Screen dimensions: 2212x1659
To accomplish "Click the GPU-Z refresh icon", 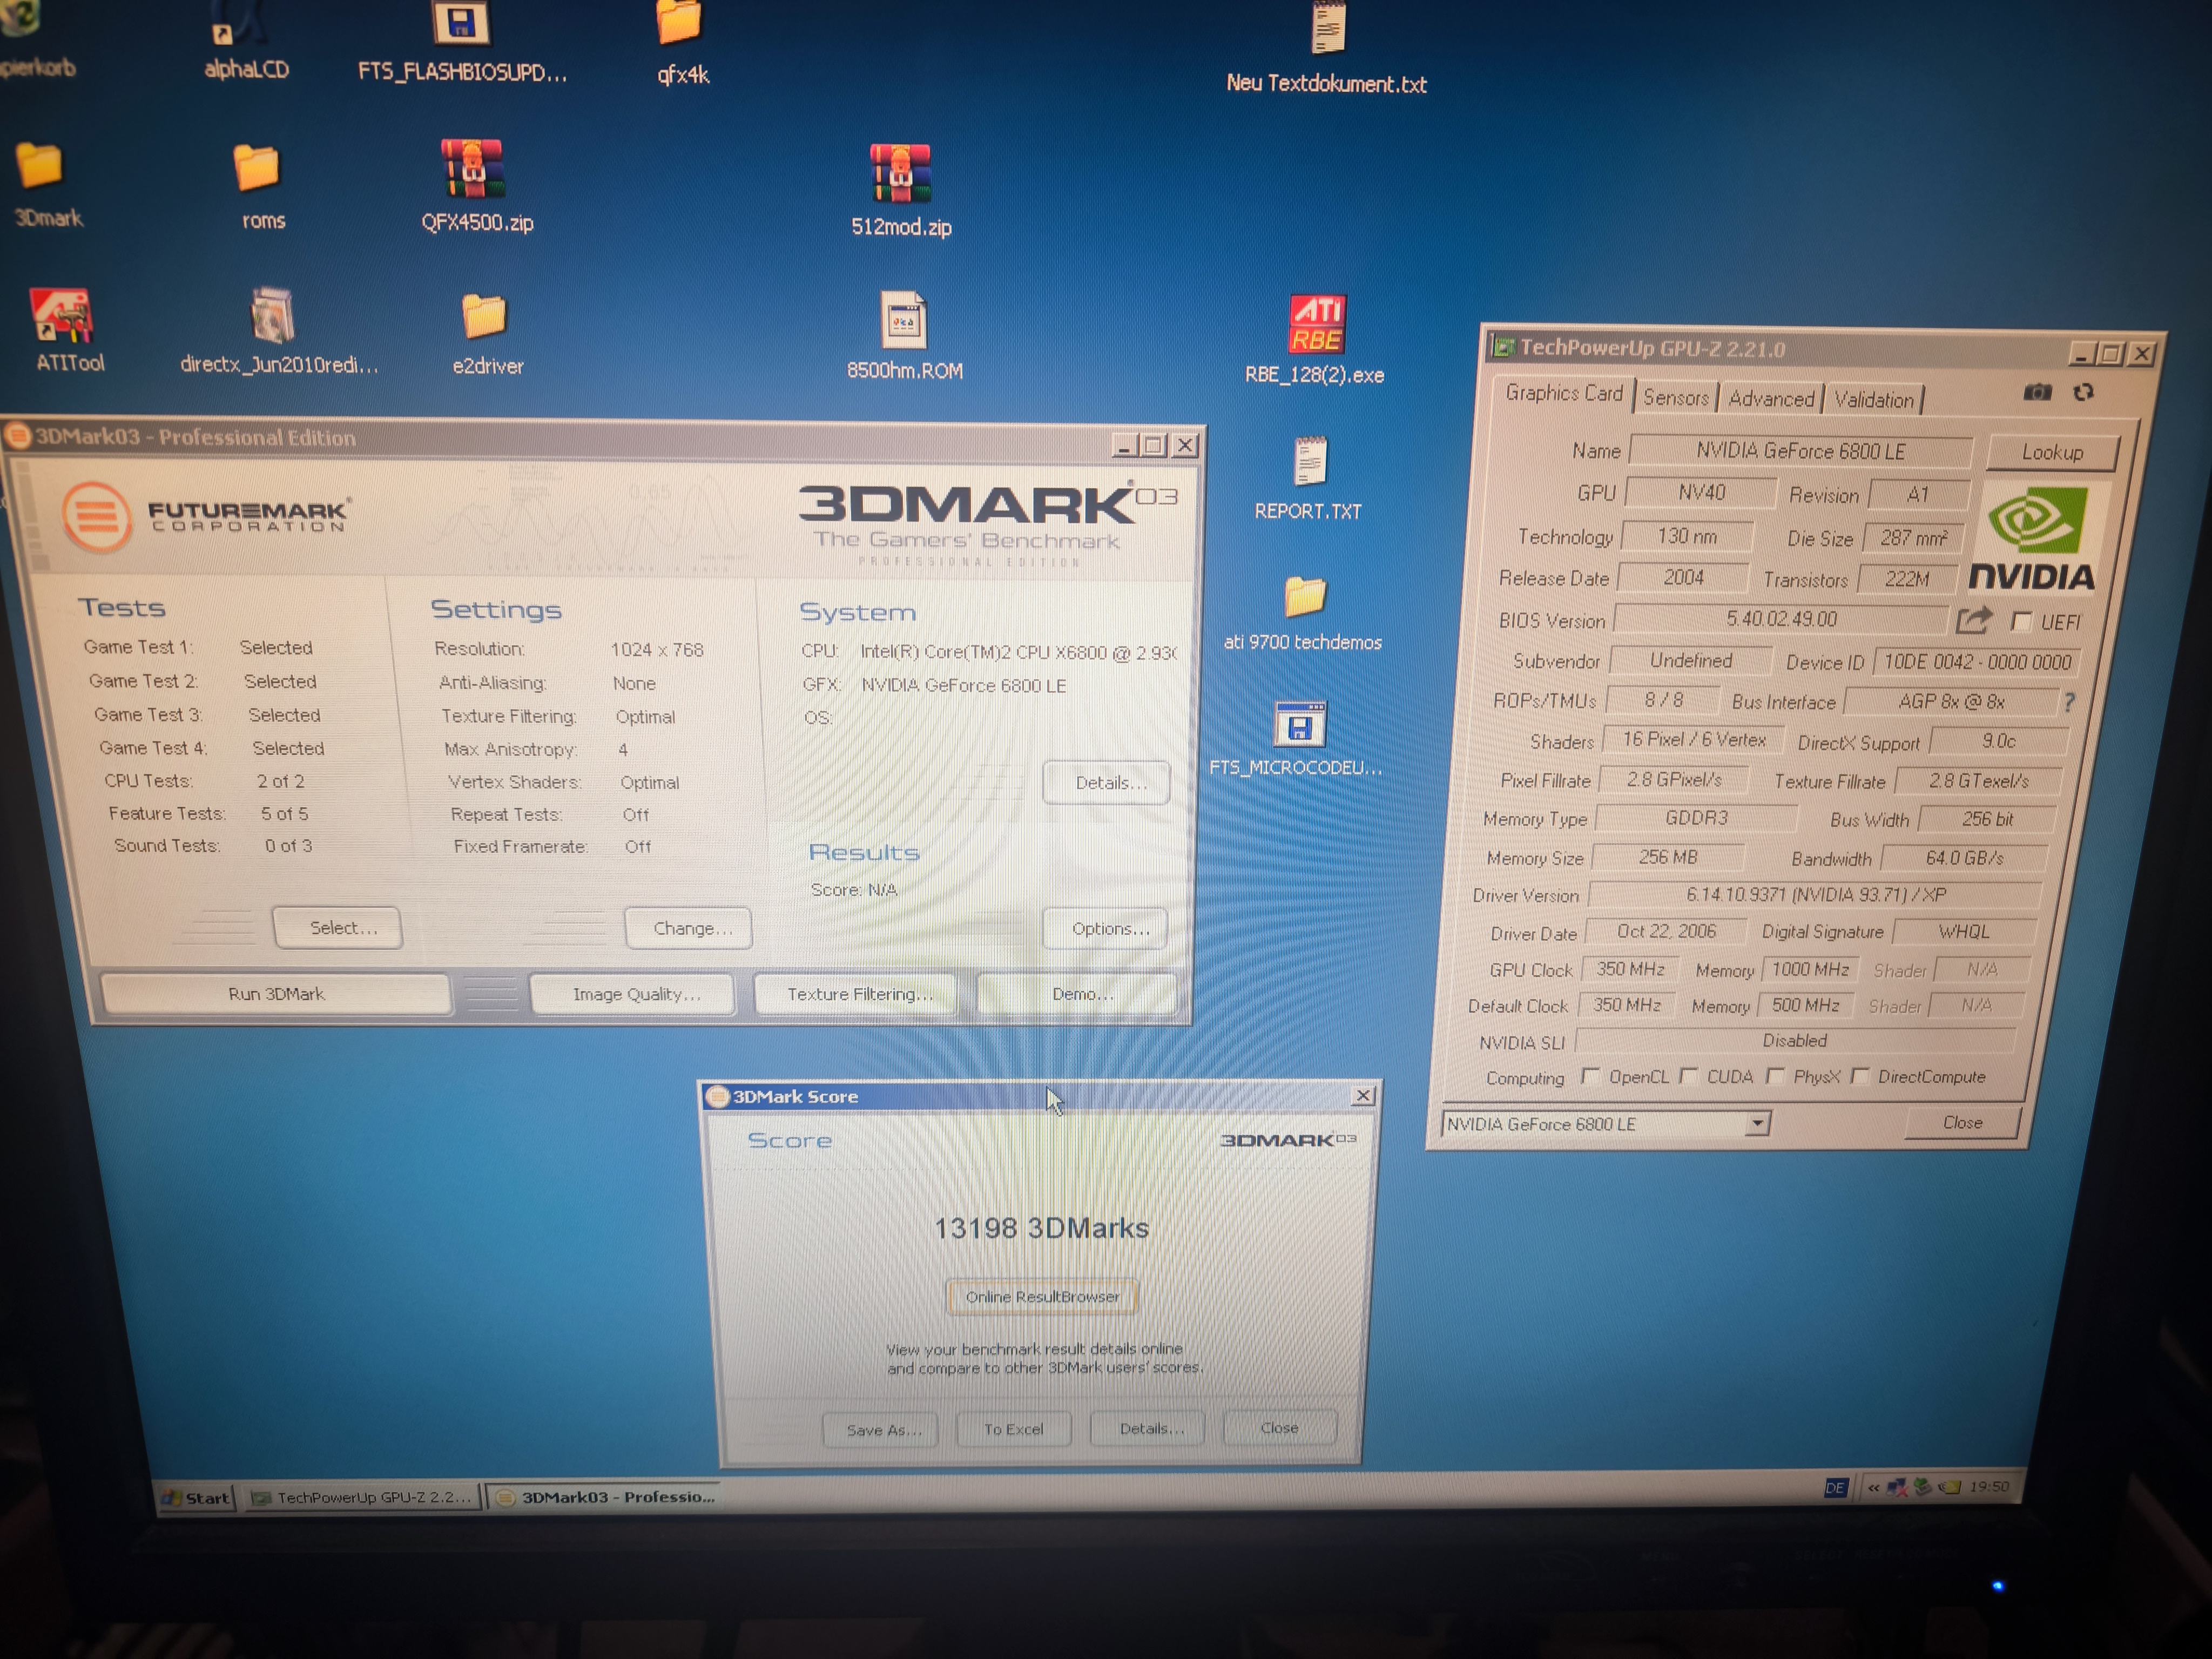I will point(2083,392).
